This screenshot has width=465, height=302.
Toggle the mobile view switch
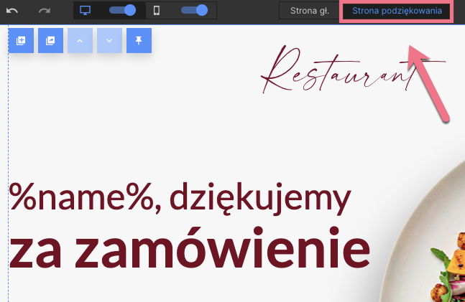tap(194, 10)
